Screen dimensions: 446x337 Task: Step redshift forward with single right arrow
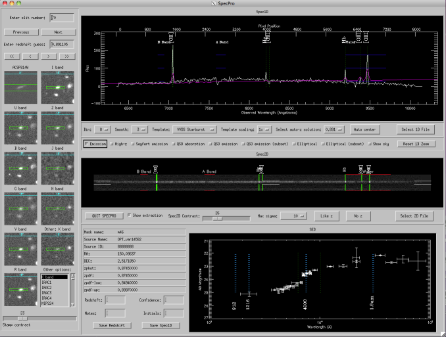50,57
